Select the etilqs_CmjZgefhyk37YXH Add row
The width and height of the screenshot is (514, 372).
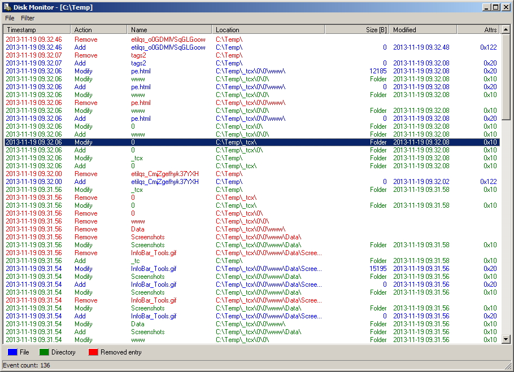(x=252, y=182)
